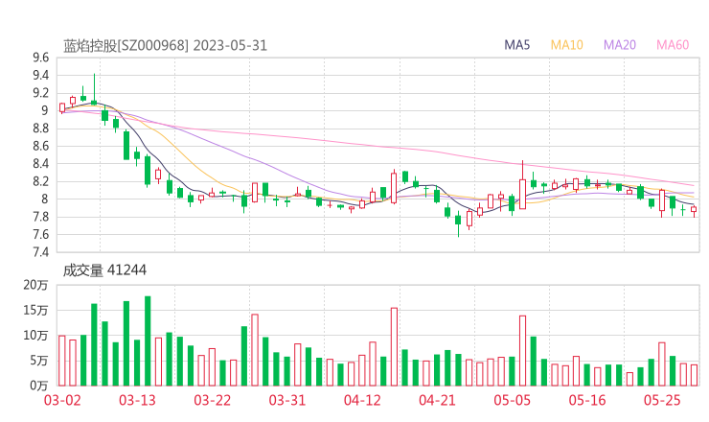Click the MA60 legend label
The height and width of the screenshot is (422, 709).
click(x=673, y=45)
